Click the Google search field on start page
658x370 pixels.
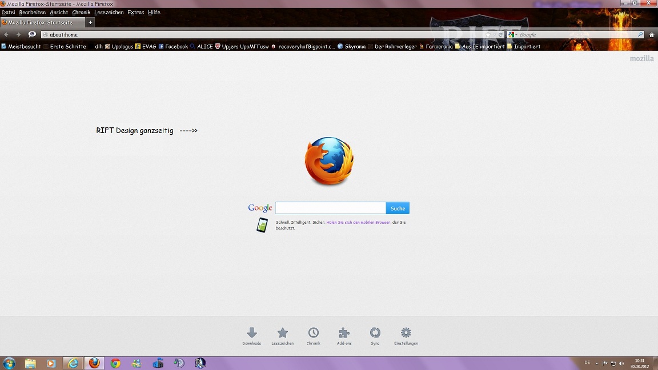(x=331, y=208)
